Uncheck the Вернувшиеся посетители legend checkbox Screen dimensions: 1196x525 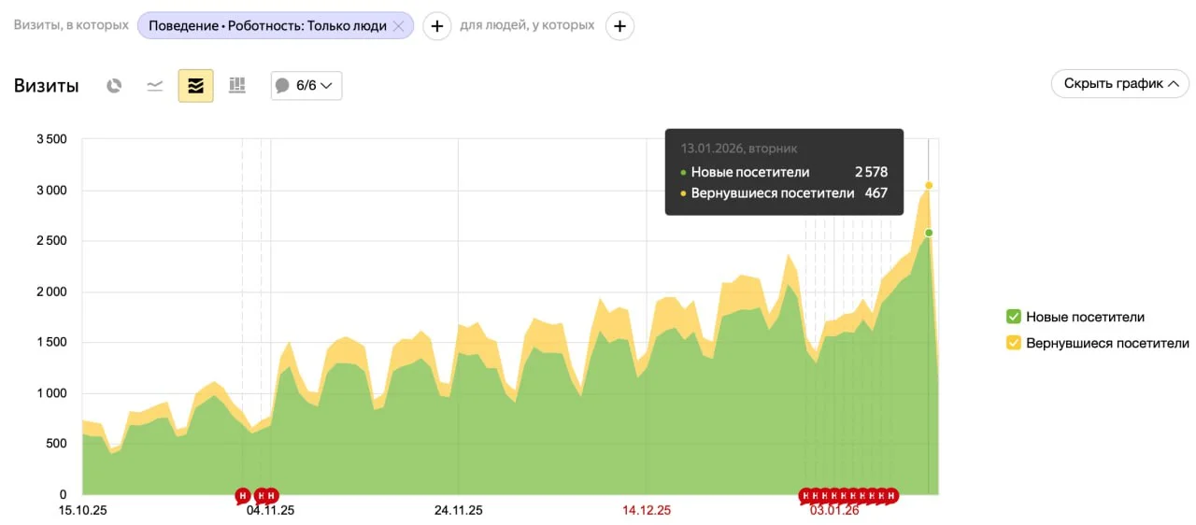tap(1013, 343)
